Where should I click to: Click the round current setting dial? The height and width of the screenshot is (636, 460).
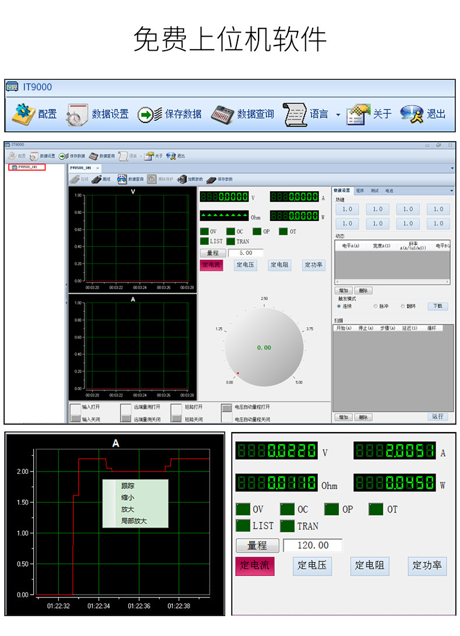pyautogui.click(x=264, y=347)
